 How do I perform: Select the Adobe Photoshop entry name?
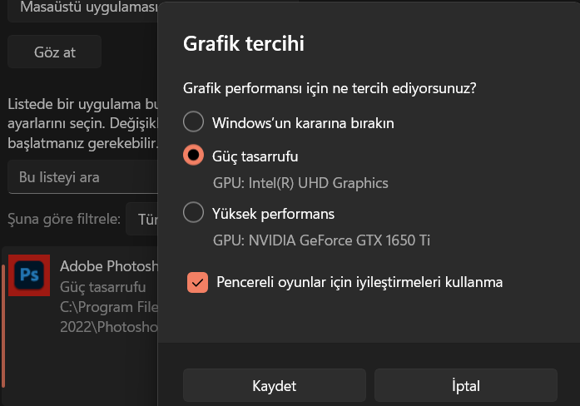pos(108,266)
